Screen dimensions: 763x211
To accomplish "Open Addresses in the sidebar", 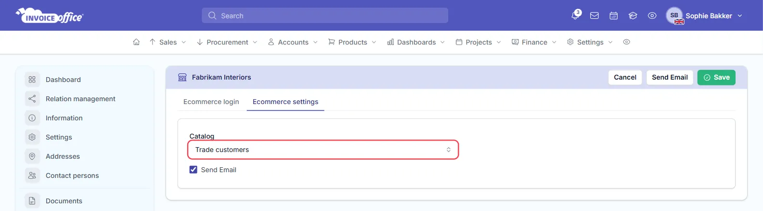I will pyautogui.click(x=63, y=156).
